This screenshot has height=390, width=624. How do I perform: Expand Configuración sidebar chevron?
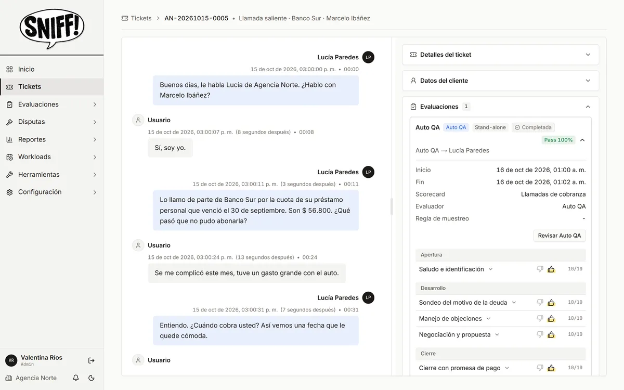coord(95,192)
